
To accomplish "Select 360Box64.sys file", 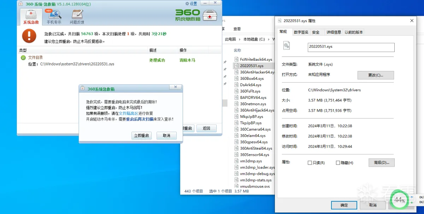I will pos(249,78).
